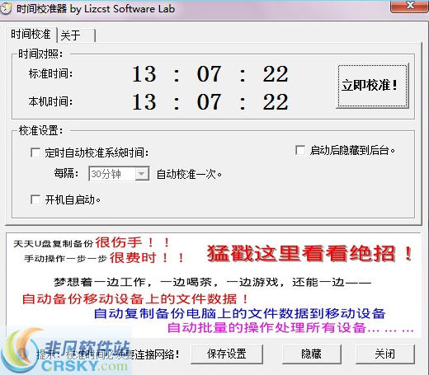429x375 pixels.
Task: Open the 猛戳这里看看绝招 ad banner
Action: (x=309, y=253)
